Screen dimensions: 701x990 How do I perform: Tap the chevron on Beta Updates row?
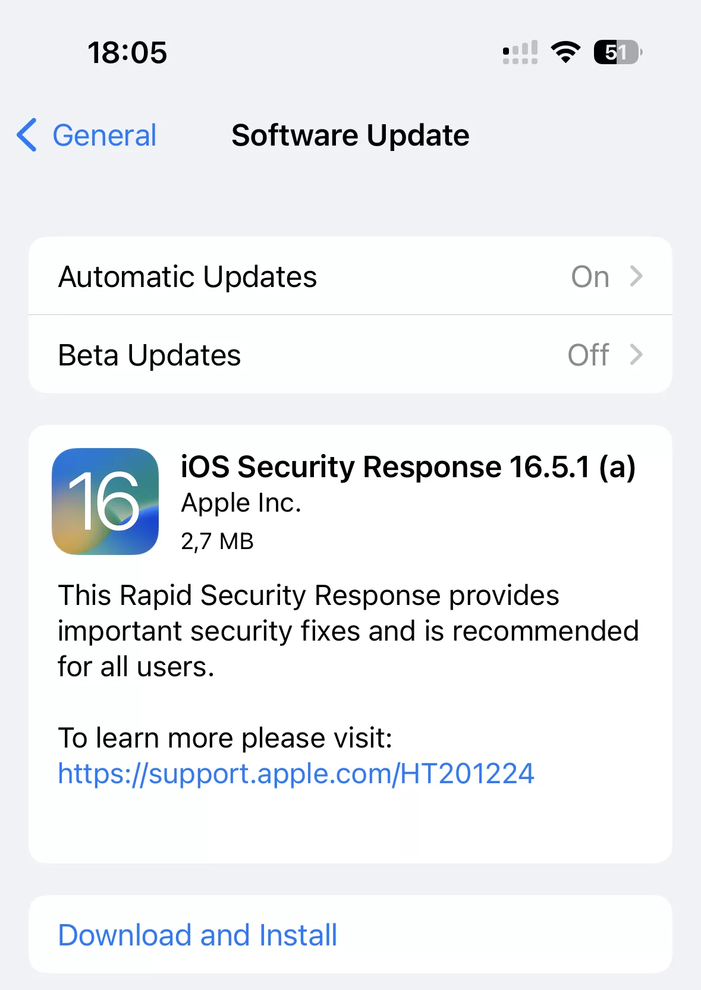(x=637, y=355)
